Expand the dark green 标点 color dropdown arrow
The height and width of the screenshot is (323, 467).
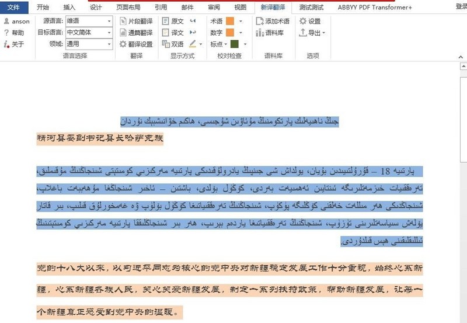click(245, 44)
